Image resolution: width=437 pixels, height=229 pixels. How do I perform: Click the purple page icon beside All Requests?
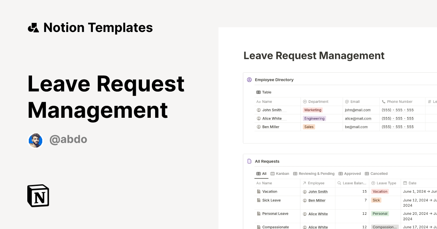click(x=249, y=161)
